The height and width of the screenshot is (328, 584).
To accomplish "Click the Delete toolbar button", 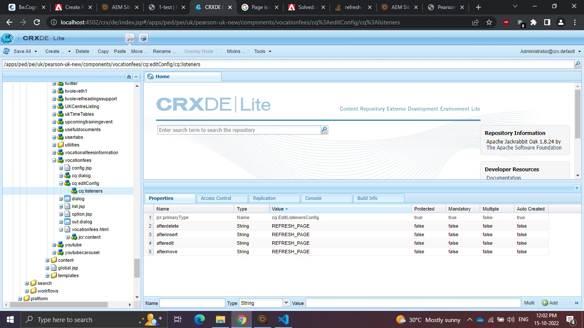I will pyautogui.click(x=83, y=51).
